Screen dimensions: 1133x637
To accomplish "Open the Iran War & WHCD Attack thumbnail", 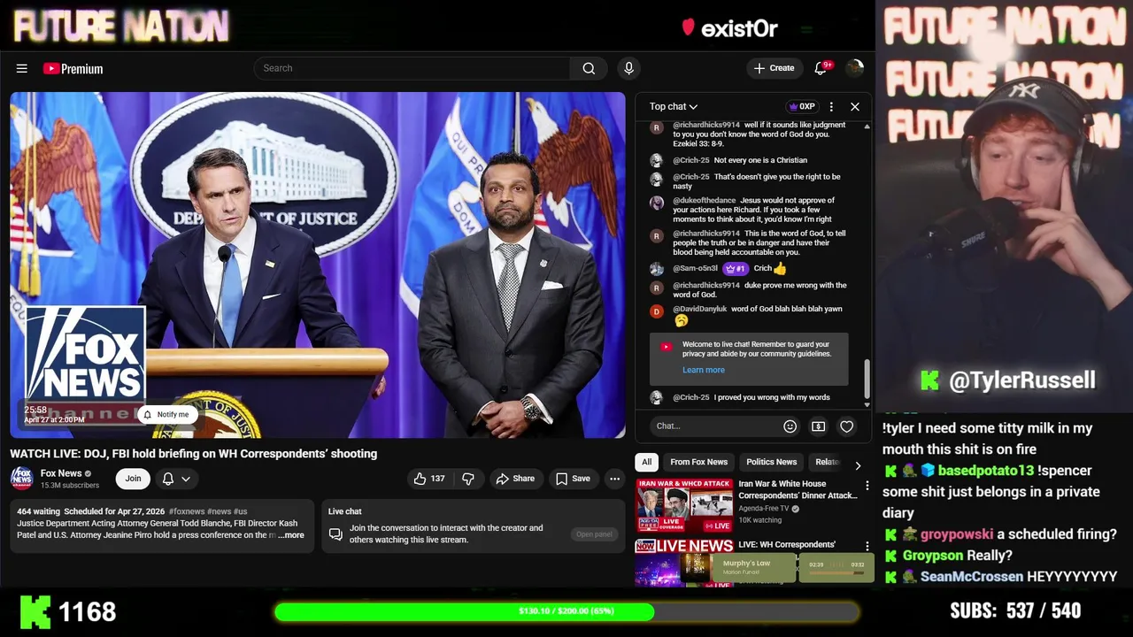I will 684,505.
